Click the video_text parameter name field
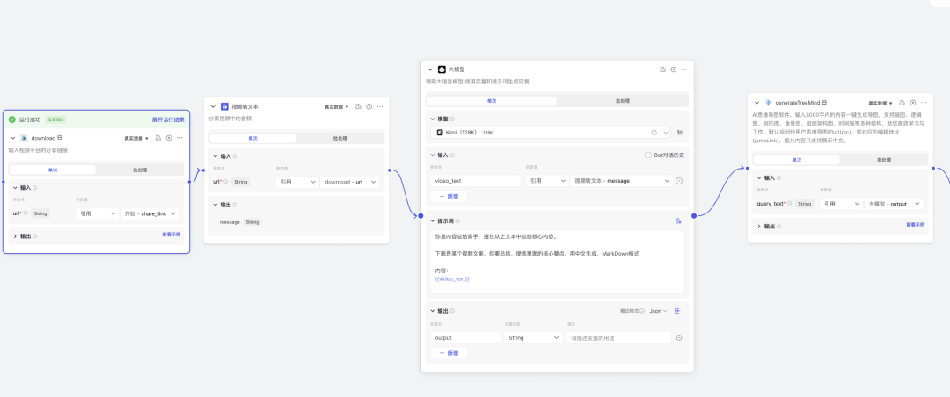The height and width of the screenshot is (397, 950). (x=476, y=181)
